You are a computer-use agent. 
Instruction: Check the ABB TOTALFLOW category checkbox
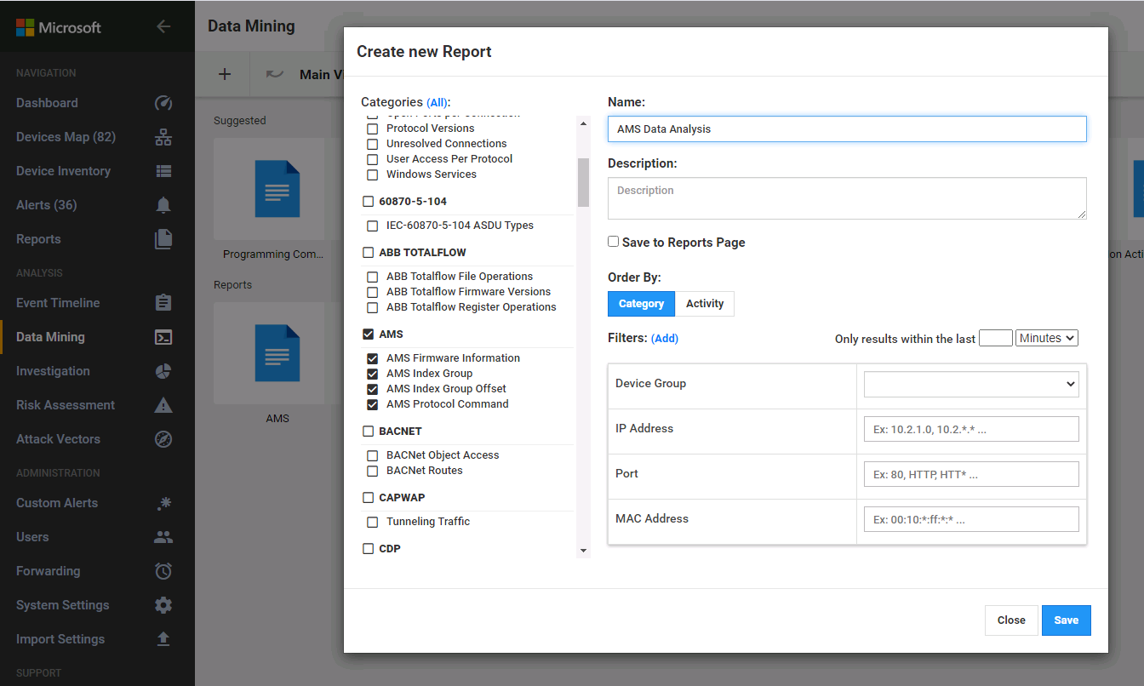369,253
